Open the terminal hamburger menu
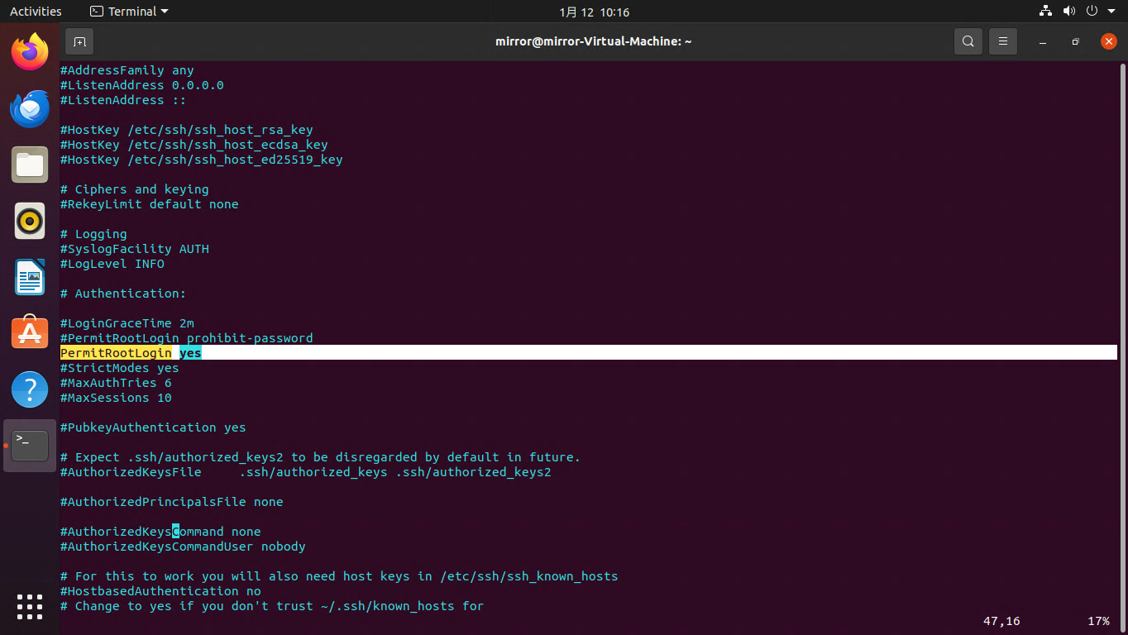Screen dimensions: 1128x635 coord(1003,41)
